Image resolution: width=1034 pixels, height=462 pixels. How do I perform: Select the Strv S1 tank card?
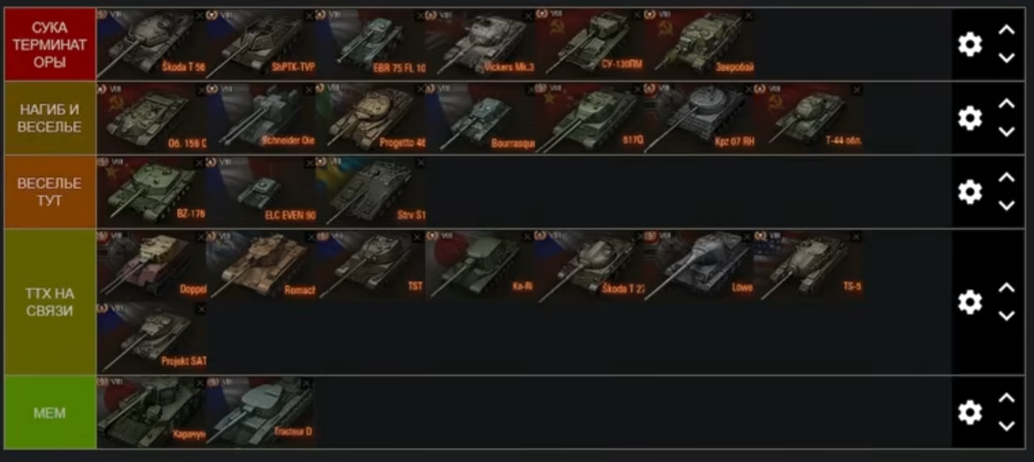[x=370, y=191]
